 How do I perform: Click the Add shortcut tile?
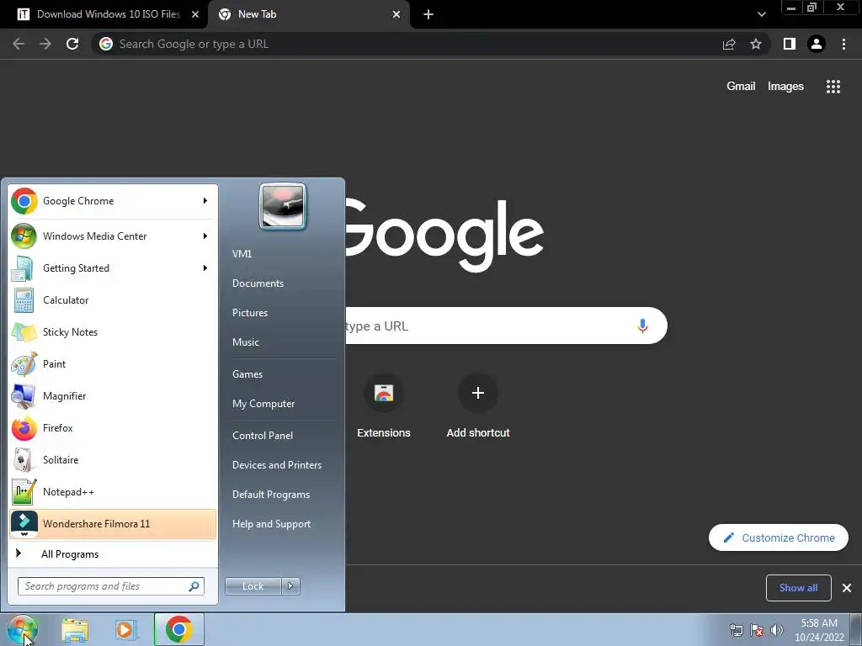tap(478, 406)
